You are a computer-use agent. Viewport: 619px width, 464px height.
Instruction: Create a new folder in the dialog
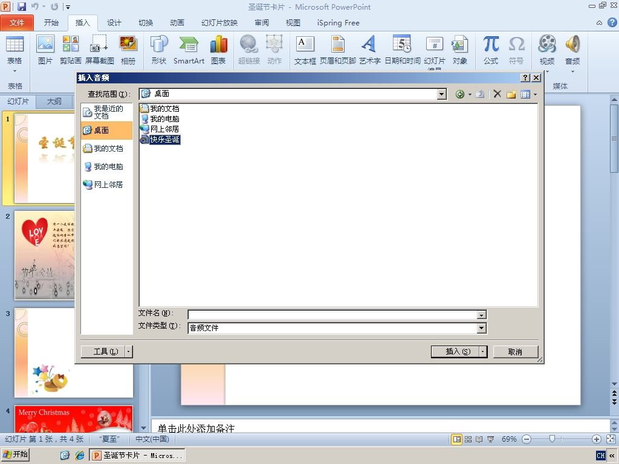click(x=511, y=94)
